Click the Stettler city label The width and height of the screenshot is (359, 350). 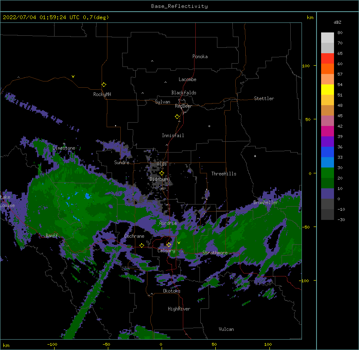(264, 99)
